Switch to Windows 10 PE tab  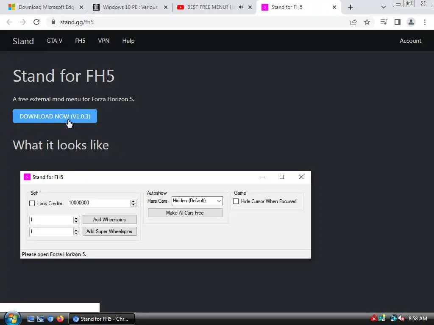pos(130,7)
